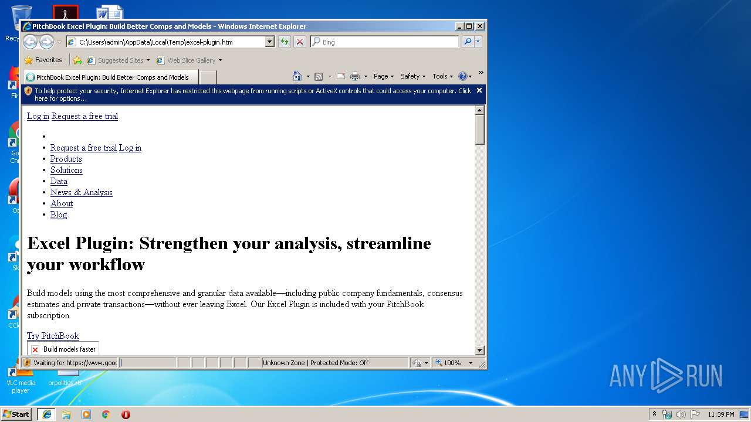Image resolution: width=751 pixels, height=422 pixels.
Task: Open the Word document desktop icon
Action: (110, 13)
